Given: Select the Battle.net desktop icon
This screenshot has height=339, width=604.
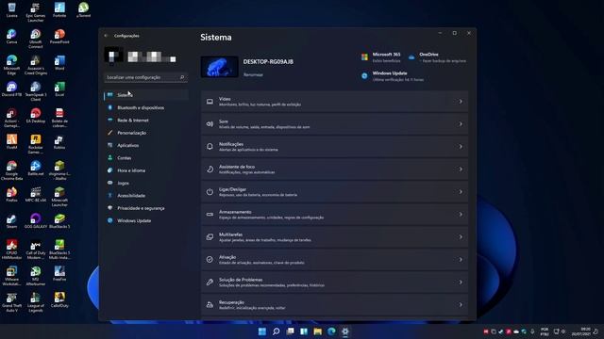Looking at the screenshot, I should coord(36,168).
